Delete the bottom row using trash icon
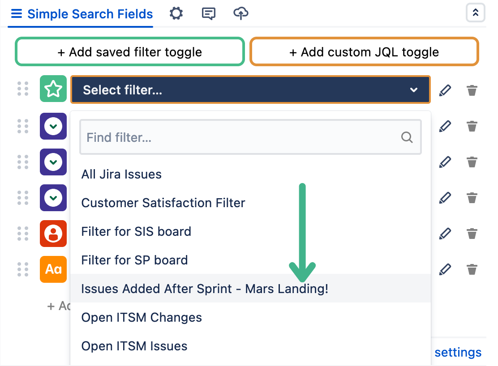Screen dimensions: 498x366 [472, 269]
